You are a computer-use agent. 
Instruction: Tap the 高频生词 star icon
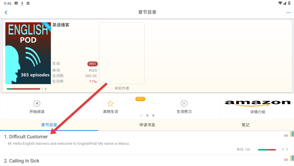pos(110,103)
